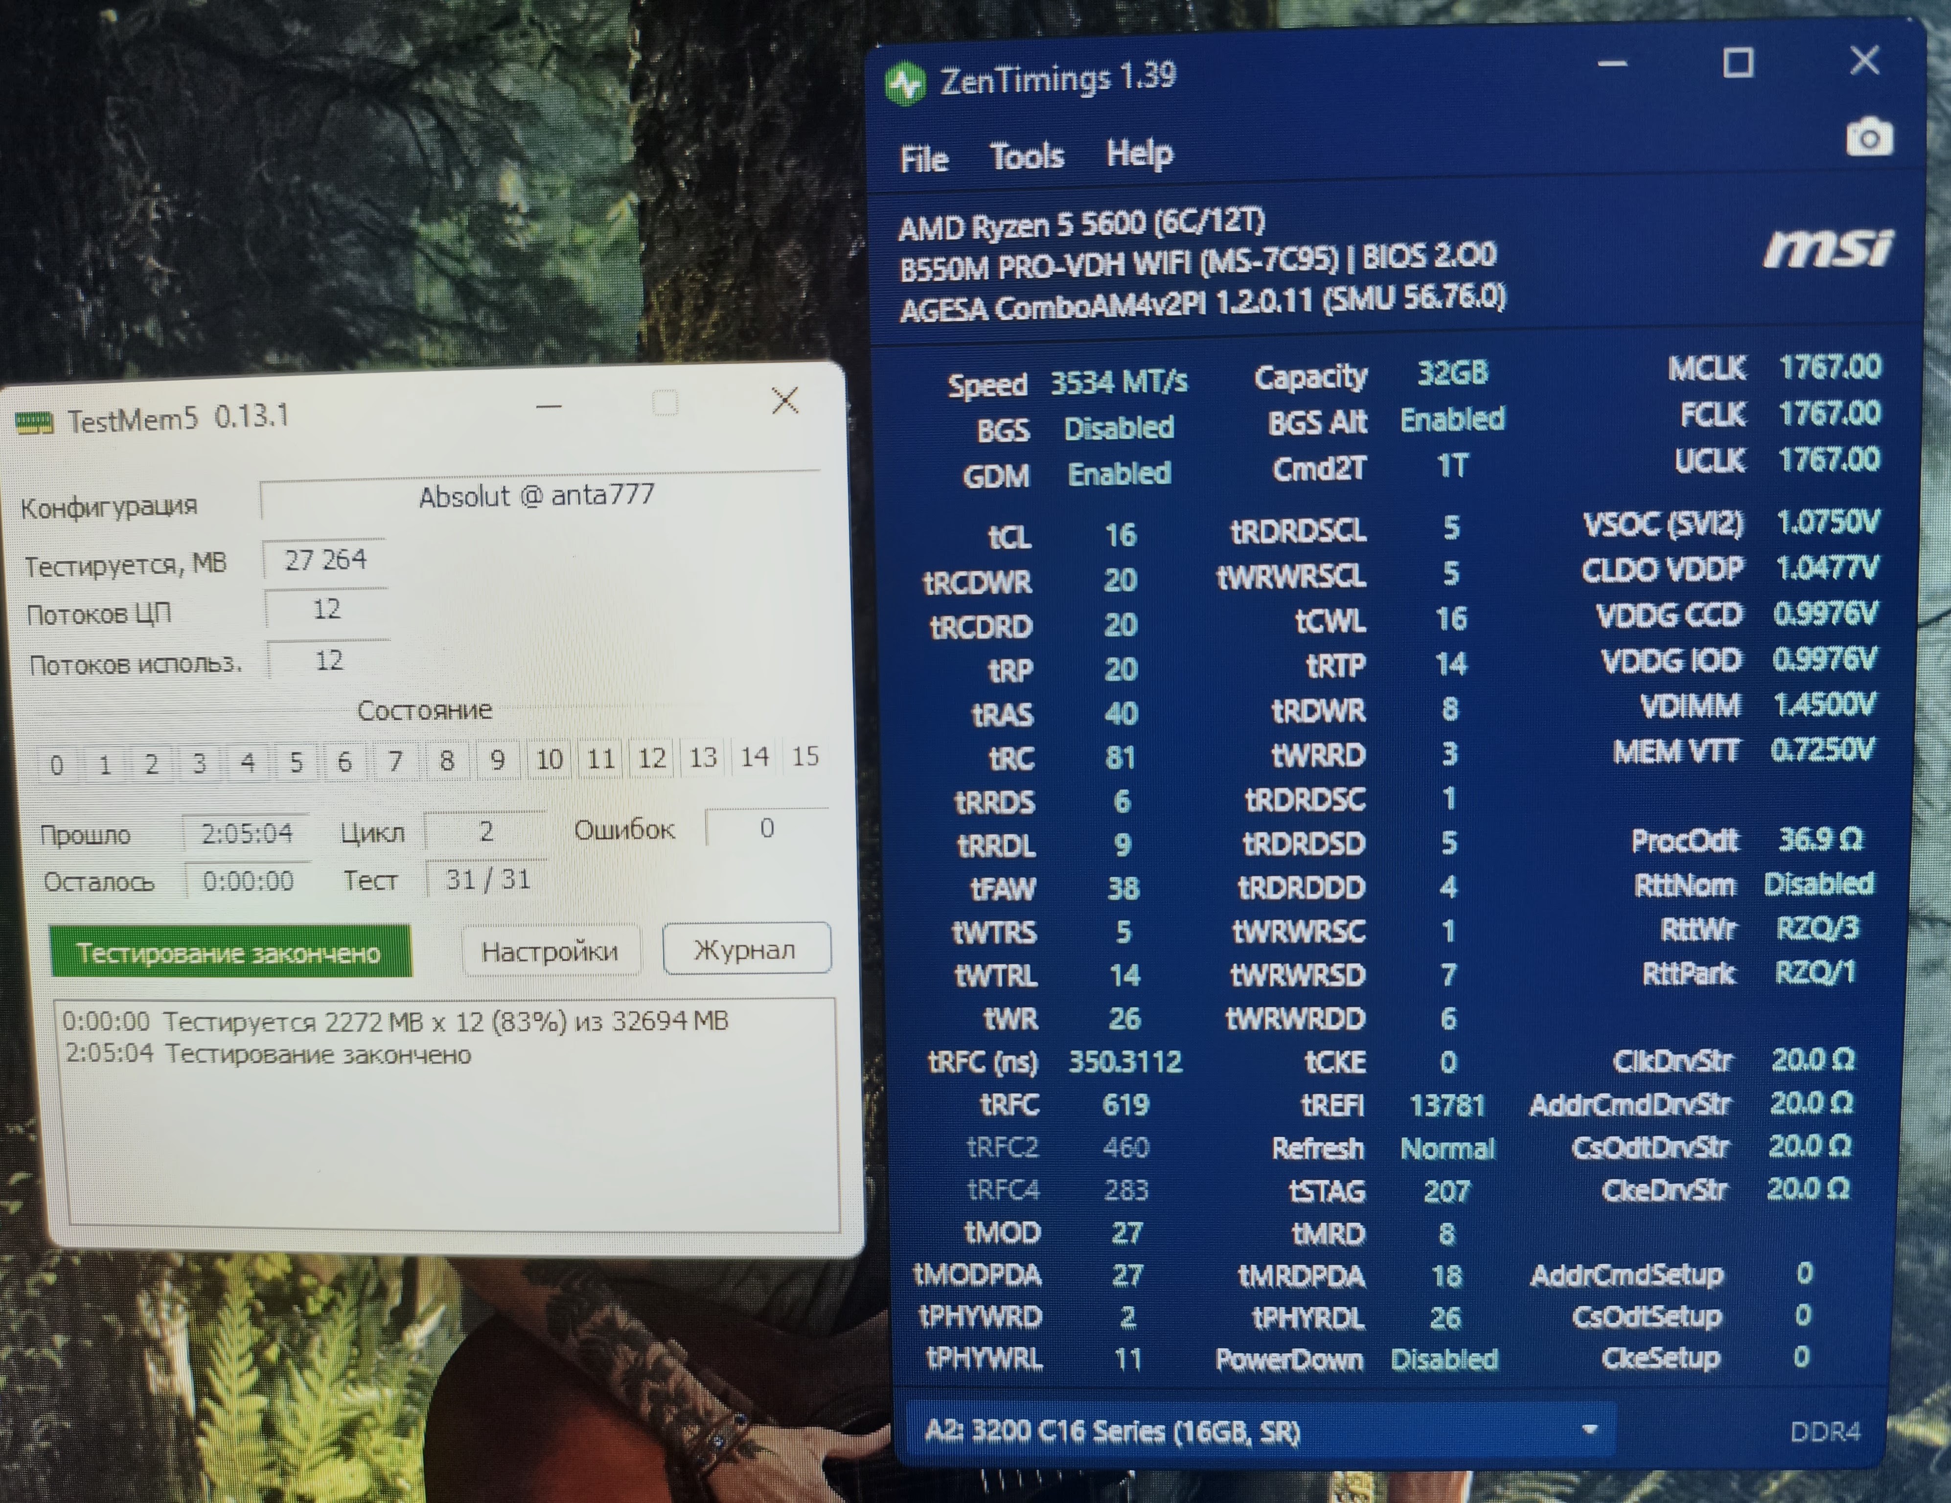Click thread status cell 7 in Состояние
The height and width of the screenshot is (1503, 1951).
point(395,762)
